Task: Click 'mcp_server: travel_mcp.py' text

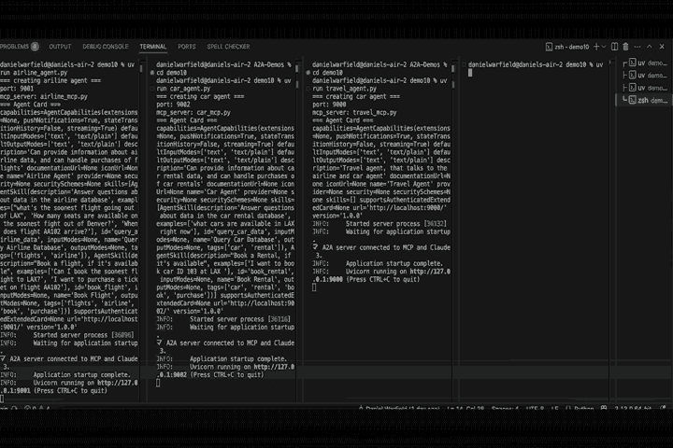Action: [354, 113]
